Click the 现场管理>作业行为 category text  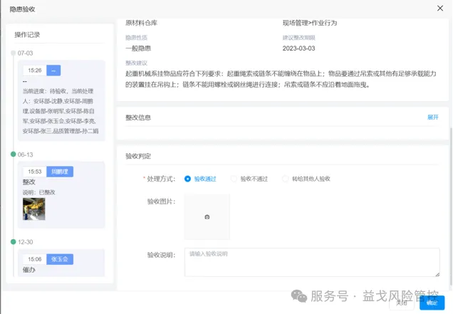[310, 23]
